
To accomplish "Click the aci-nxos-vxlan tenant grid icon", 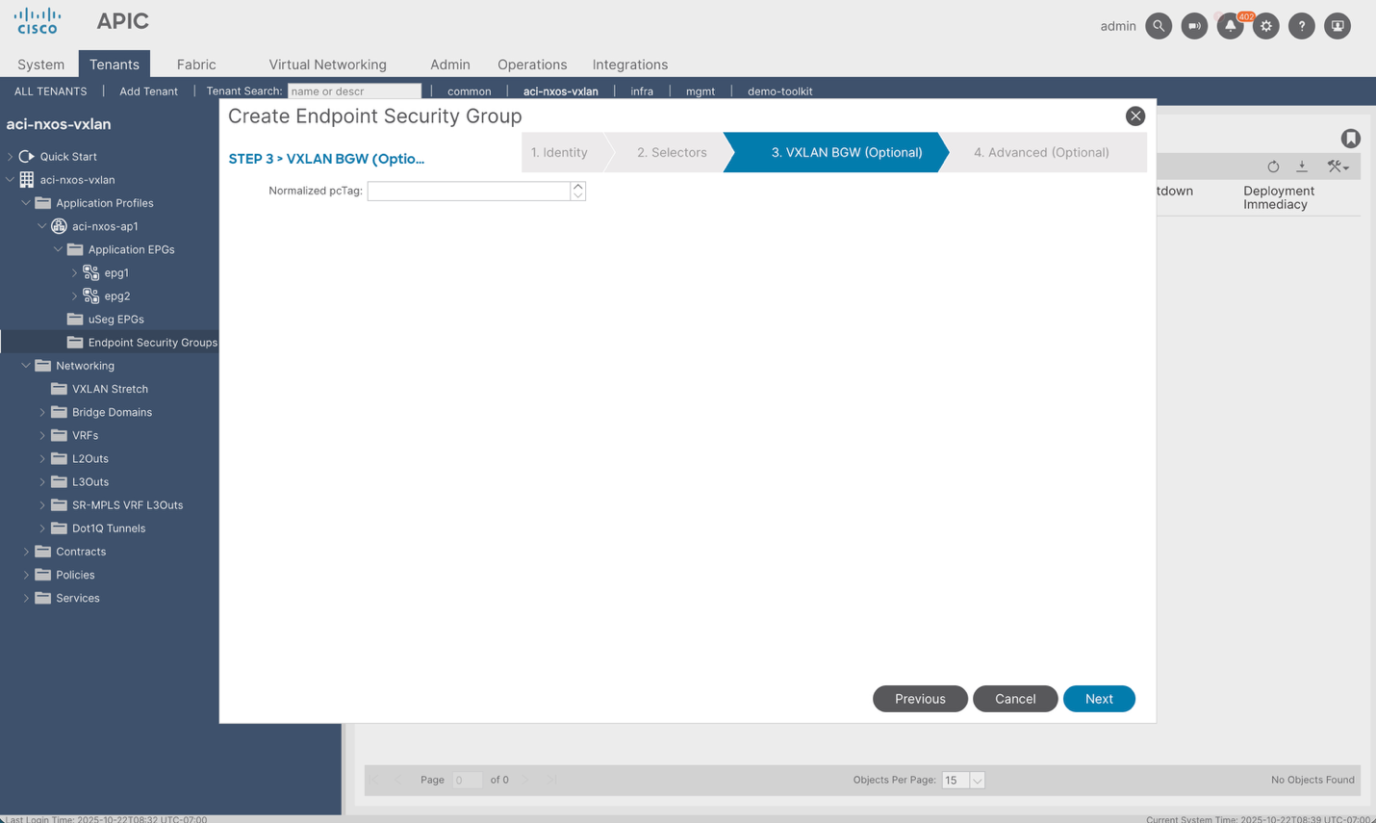I will pos(27,180).
